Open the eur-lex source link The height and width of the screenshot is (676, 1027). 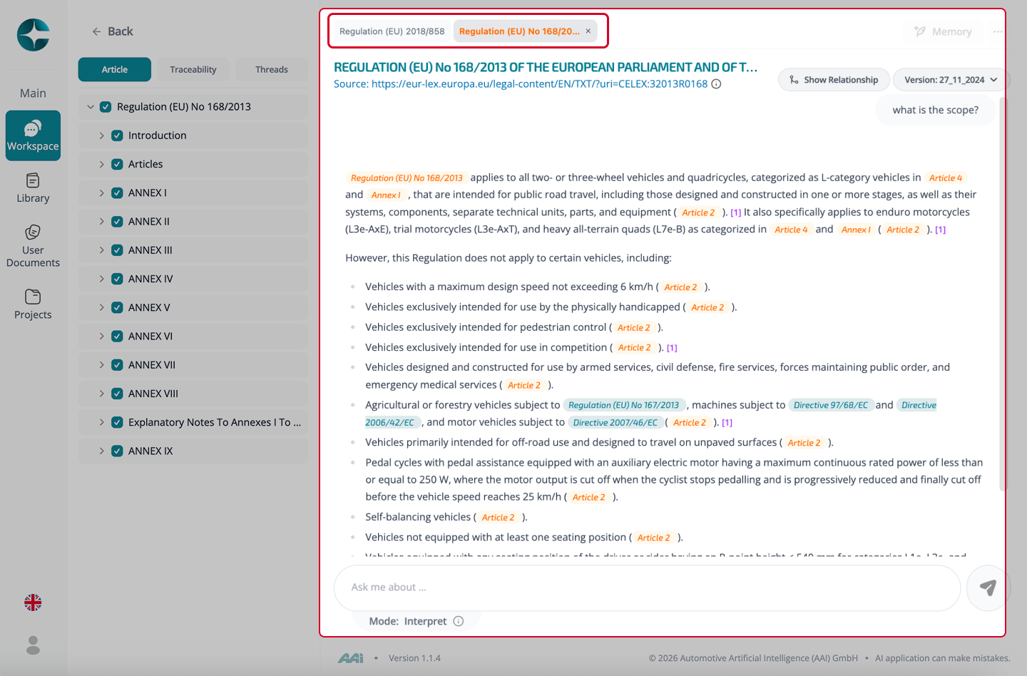tap(521, 84)
